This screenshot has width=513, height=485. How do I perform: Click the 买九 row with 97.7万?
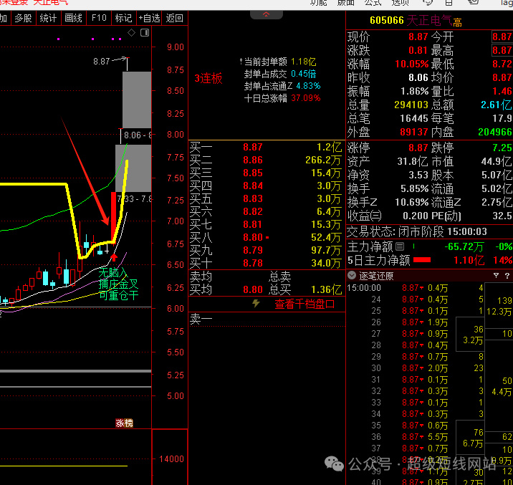tap(267, 250)
